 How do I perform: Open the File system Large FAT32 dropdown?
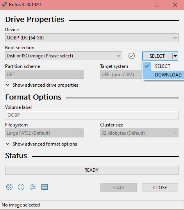[x=45, y=133]
